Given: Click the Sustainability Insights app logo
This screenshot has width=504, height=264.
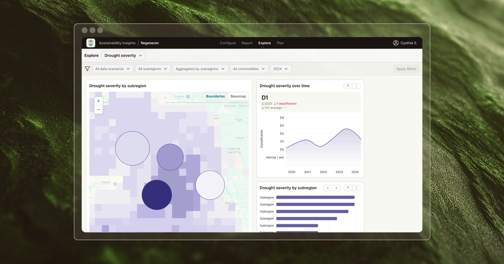Looking at the screenshot, I should (x=90, y=43).
